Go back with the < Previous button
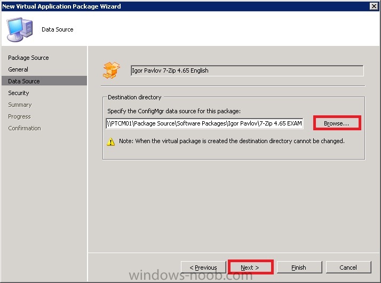381x283 pixels. point(203,267)
